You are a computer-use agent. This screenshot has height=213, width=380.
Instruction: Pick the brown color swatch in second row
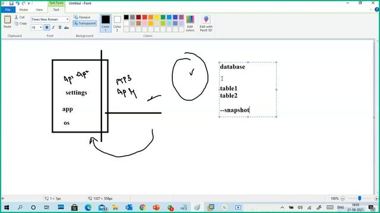[x=138, y=24]
